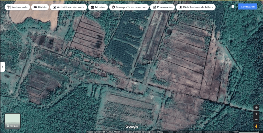Expand the collapsed side panel arrow
This screenshot has height=133, width=263.
pos(3,67)
